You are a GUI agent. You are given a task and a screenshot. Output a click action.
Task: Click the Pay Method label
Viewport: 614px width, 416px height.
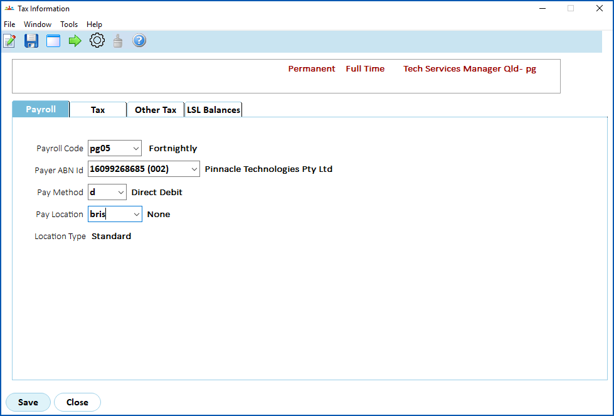(60, 193)
